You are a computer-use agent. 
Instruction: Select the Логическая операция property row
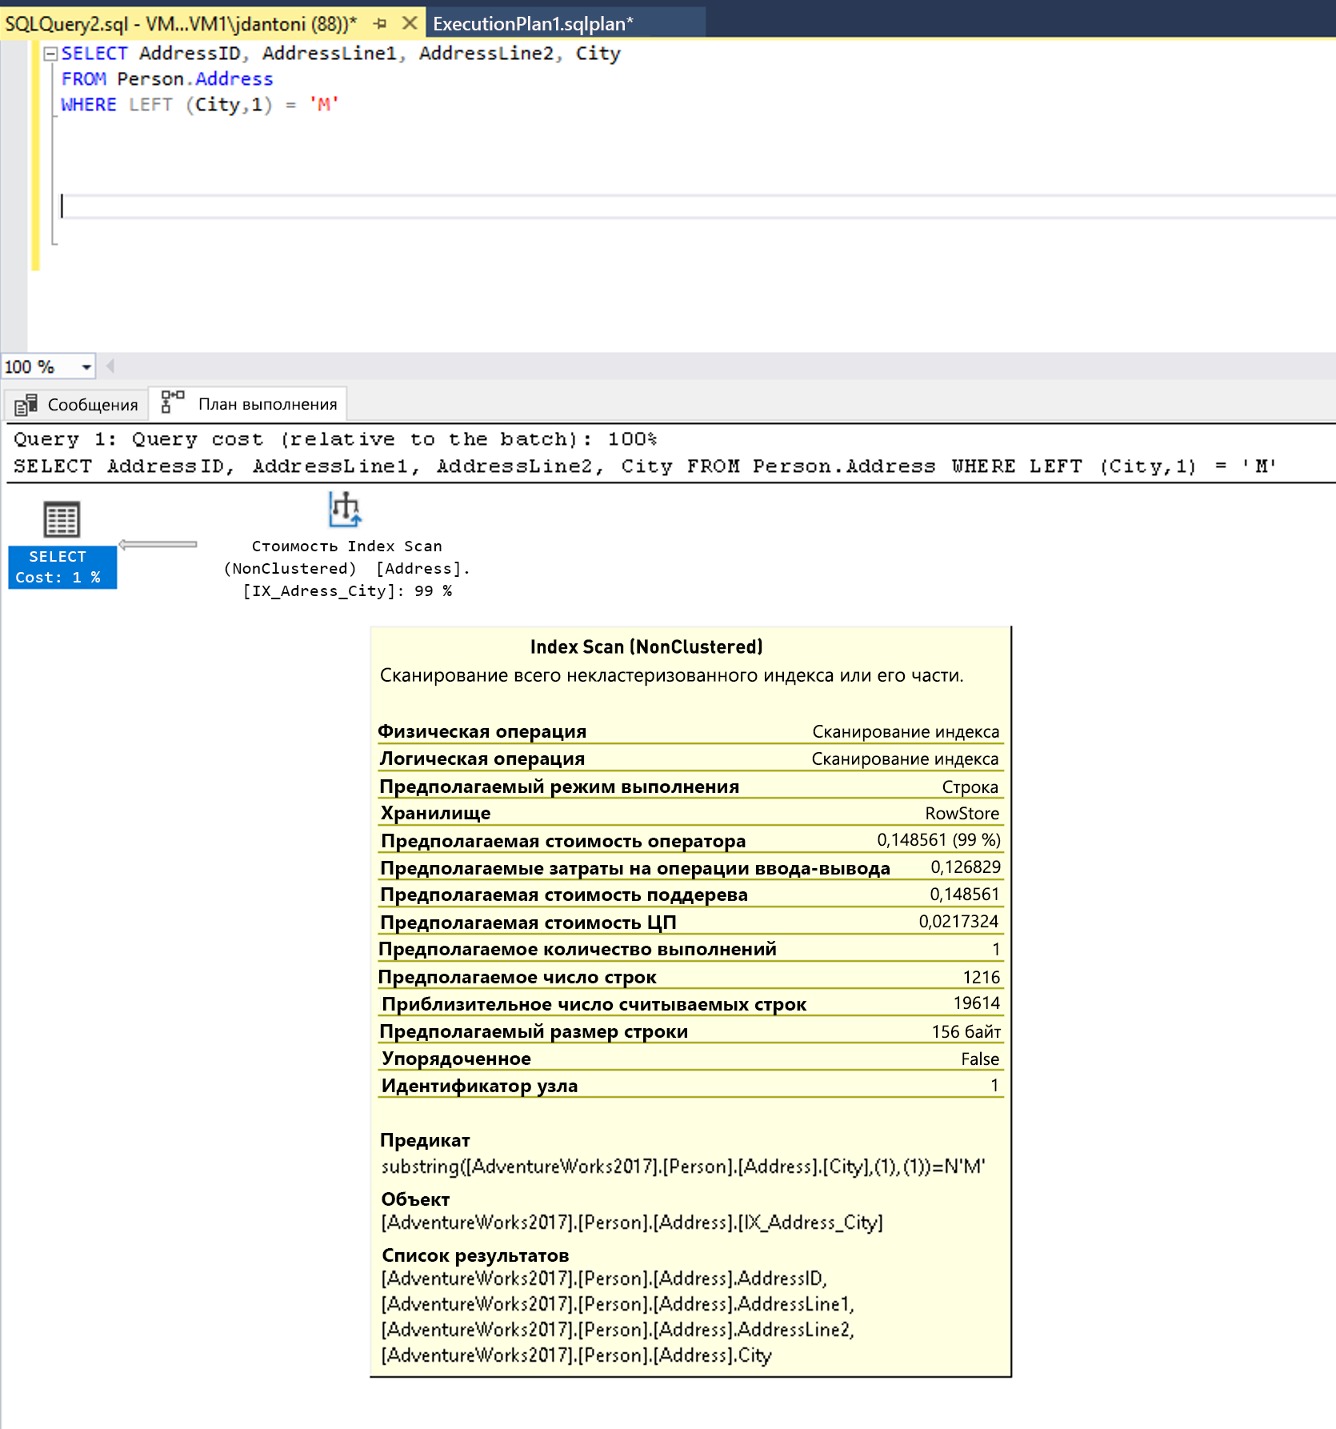tap(690, 759)
